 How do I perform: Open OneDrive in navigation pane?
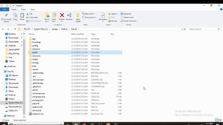10,66
